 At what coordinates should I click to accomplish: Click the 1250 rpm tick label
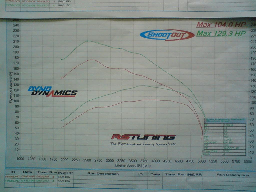pos(31,159)
